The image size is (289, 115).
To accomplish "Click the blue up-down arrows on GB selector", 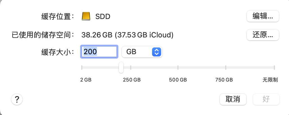I will click(157, 52).
